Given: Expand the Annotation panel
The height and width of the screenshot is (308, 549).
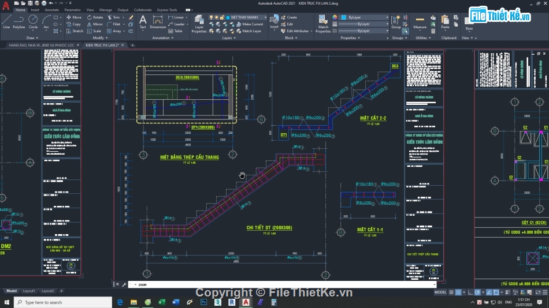Looking at the screenshot, I should (x=163, y=37).
